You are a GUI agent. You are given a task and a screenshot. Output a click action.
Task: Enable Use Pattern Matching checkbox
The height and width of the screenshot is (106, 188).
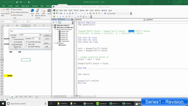point(27,47)
